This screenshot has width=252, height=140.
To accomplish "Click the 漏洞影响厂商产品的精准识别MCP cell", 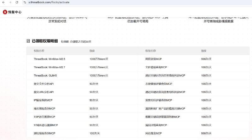I will pyautogui.click(x=165, y=109).
